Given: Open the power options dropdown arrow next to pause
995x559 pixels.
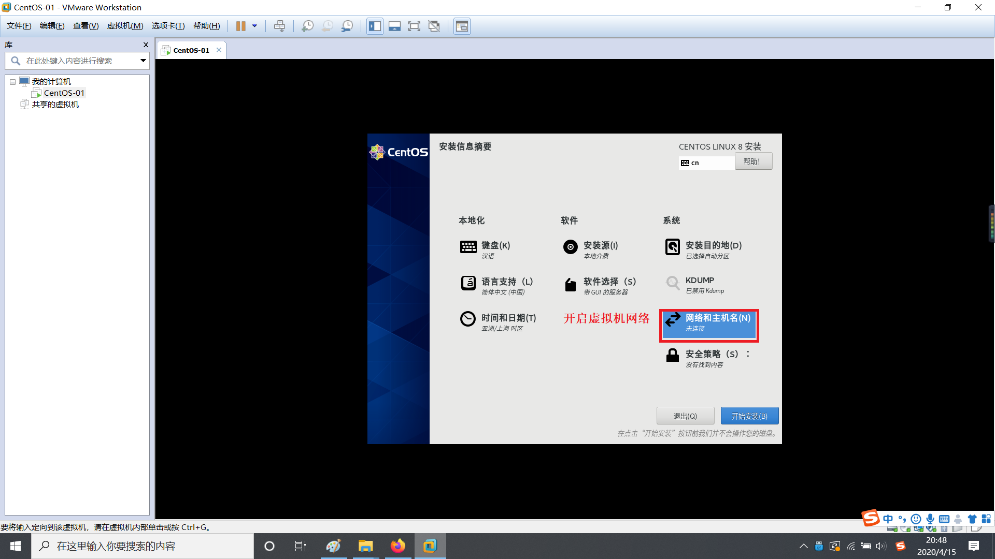Looking at the screenshot, I should [x=254, y=26].
